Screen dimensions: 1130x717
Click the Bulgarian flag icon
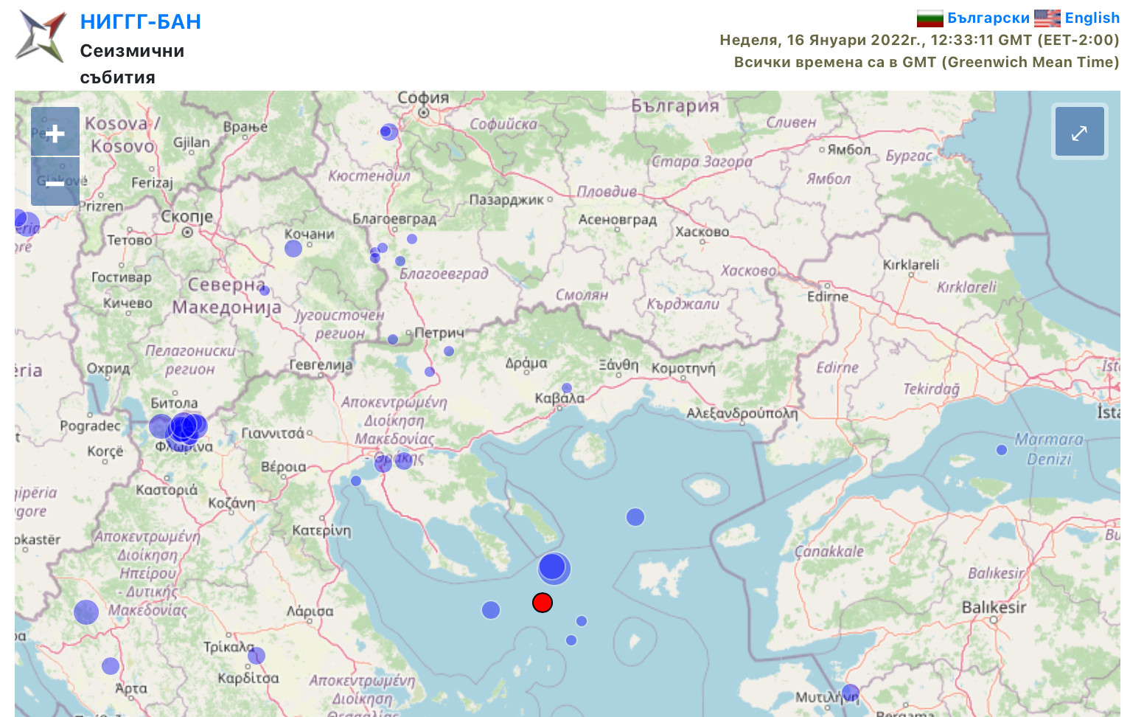click(x=930, y=18)
